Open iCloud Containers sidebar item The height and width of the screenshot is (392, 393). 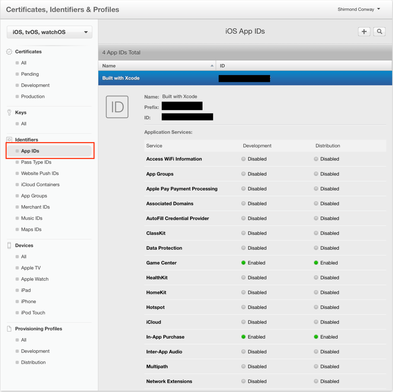click(x=40, y=185)
